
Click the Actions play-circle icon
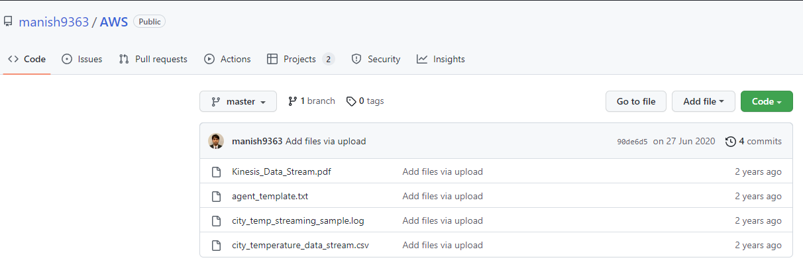pyautogui.click(x=209, y=59)
